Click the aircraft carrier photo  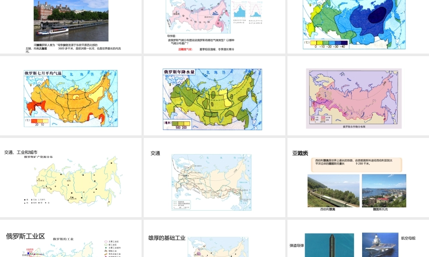point(380,245)
